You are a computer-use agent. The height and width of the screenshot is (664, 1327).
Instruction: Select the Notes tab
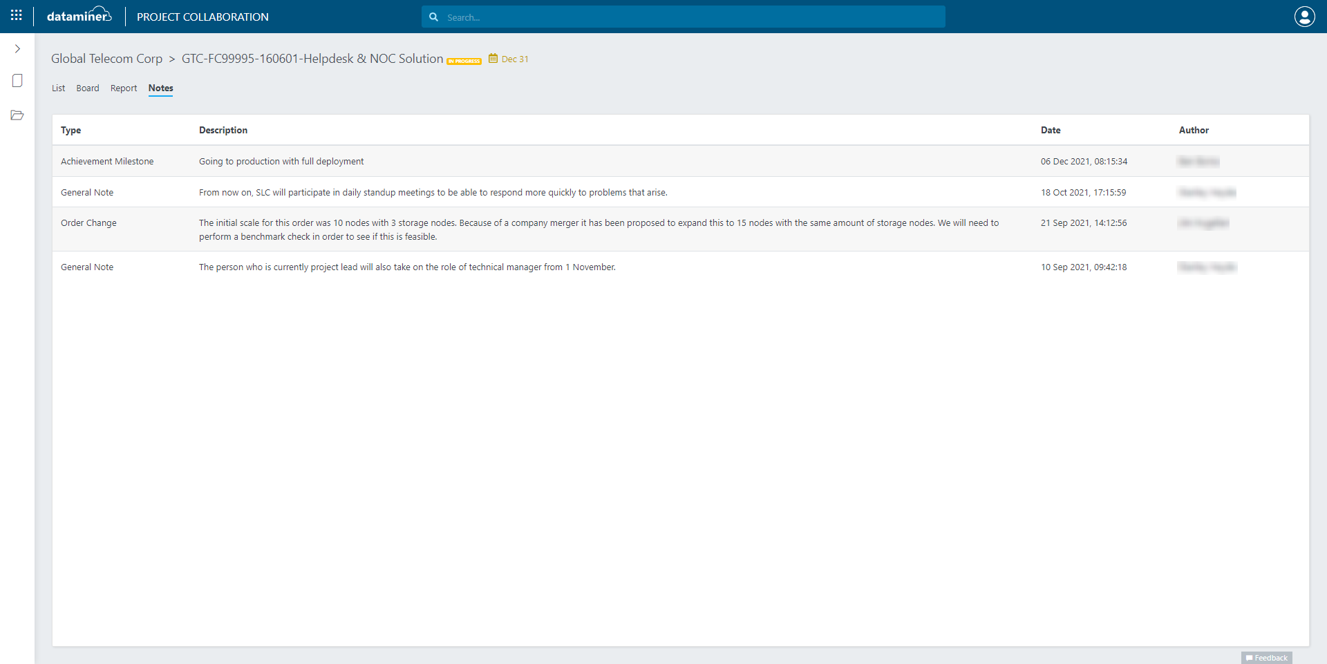pyautogui.click(x=160, y=88)
